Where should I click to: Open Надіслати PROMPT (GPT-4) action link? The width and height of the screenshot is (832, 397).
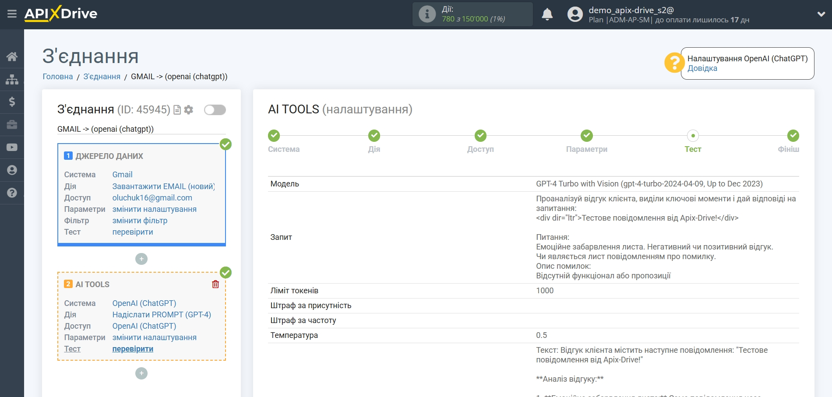pos(162,315)
